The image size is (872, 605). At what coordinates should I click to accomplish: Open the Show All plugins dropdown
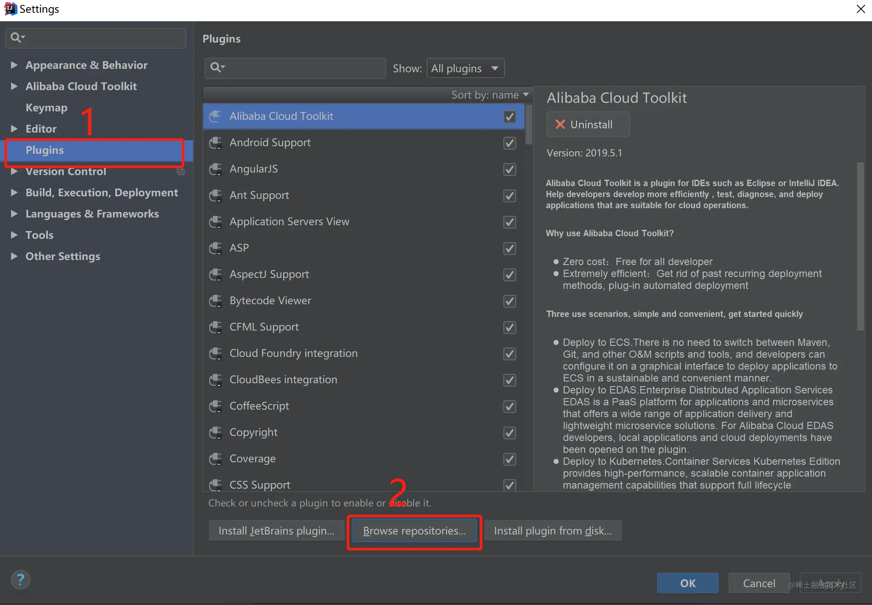pyautogui.click(x=466, y=68)
